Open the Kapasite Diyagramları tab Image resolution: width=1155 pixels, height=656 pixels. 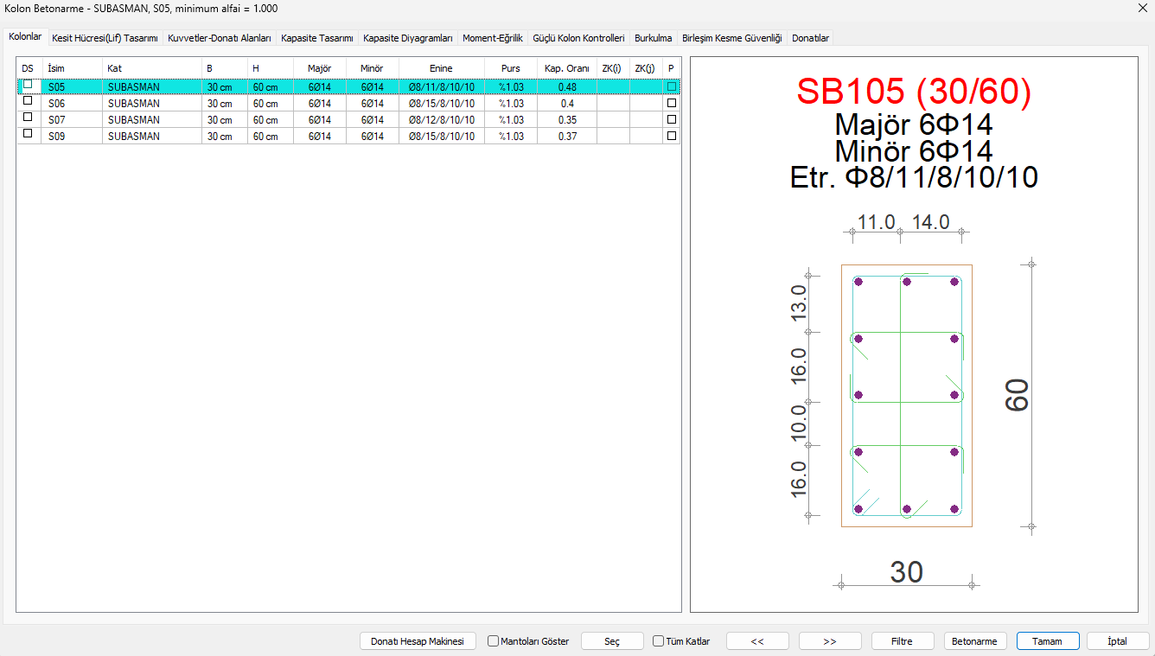(408, 38)
